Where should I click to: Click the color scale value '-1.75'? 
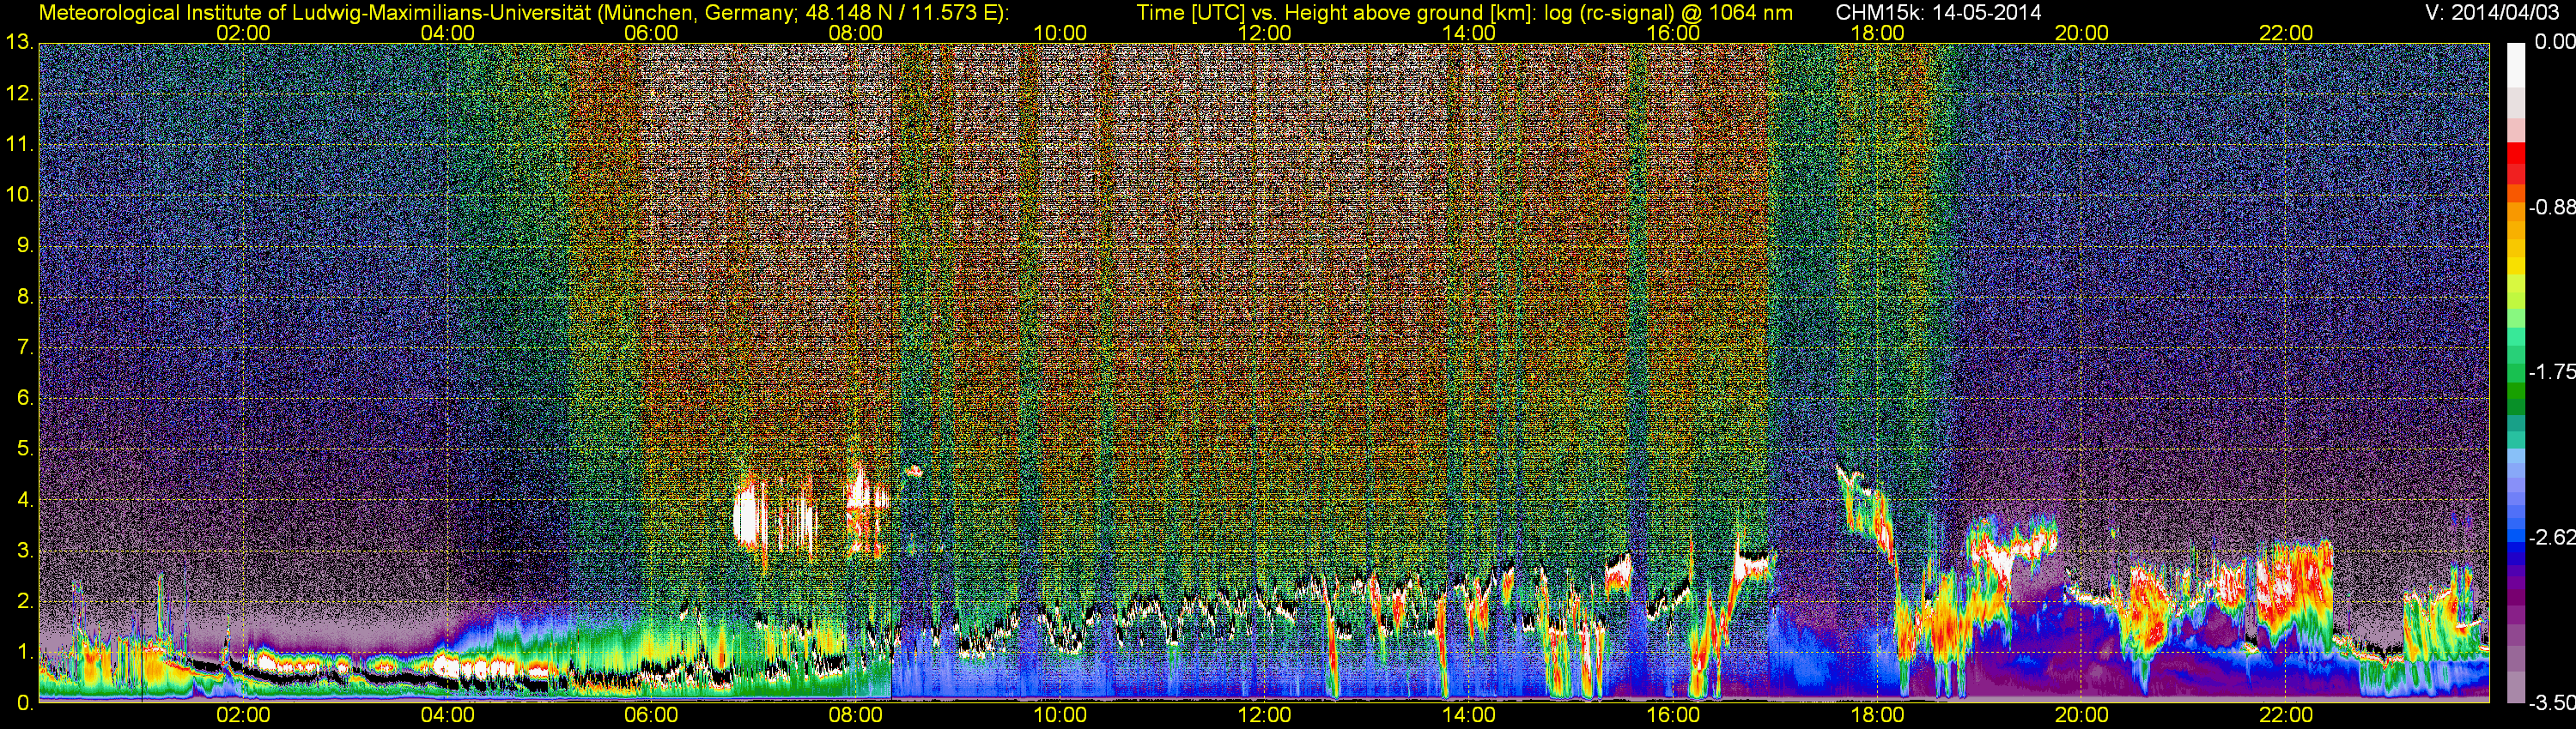pos(2552,371)
